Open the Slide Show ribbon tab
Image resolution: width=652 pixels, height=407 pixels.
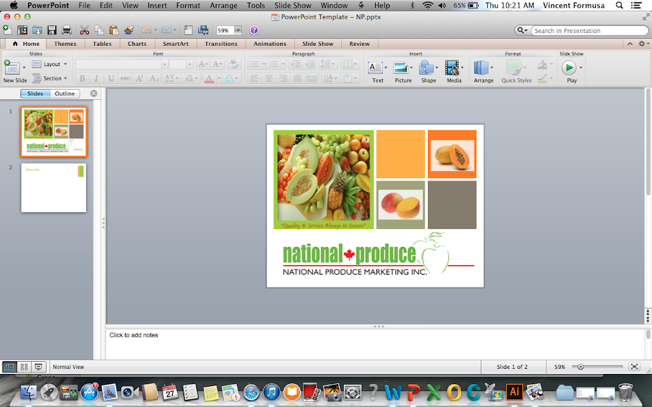[x=318, y=44]
